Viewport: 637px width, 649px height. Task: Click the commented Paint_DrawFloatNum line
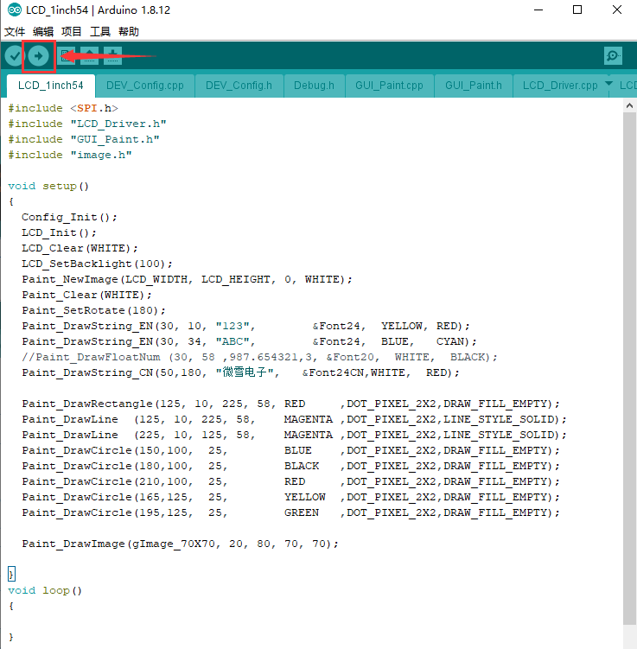click(x=259, y=357)
